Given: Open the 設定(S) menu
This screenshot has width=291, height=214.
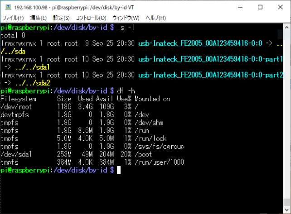Looking at the screenshot, I should 61,18.
